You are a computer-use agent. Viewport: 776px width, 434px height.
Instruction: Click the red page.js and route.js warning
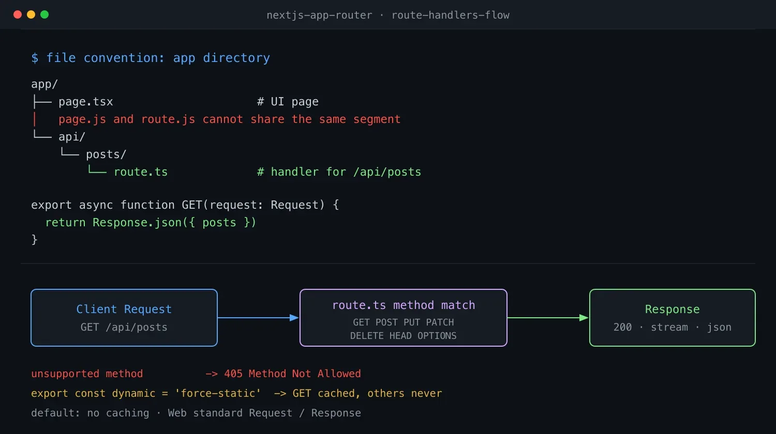(229, 119)
